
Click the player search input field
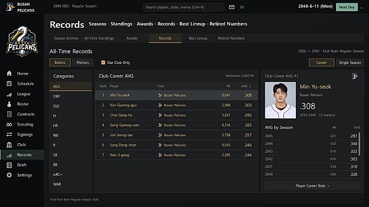[184, 7]
